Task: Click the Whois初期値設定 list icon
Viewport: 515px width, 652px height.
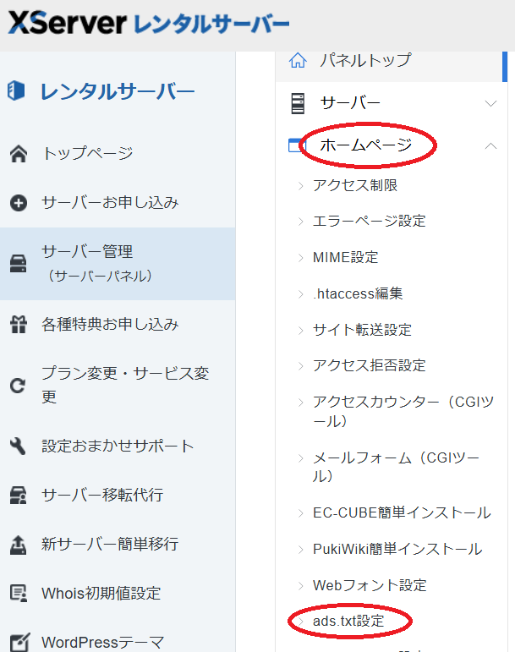Action: 18,593
